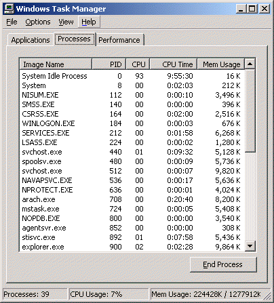Click the scrollbar down arrow
The width and height of the screenshot is (274, 303).
pyautogui.click(x=250, y=245)
